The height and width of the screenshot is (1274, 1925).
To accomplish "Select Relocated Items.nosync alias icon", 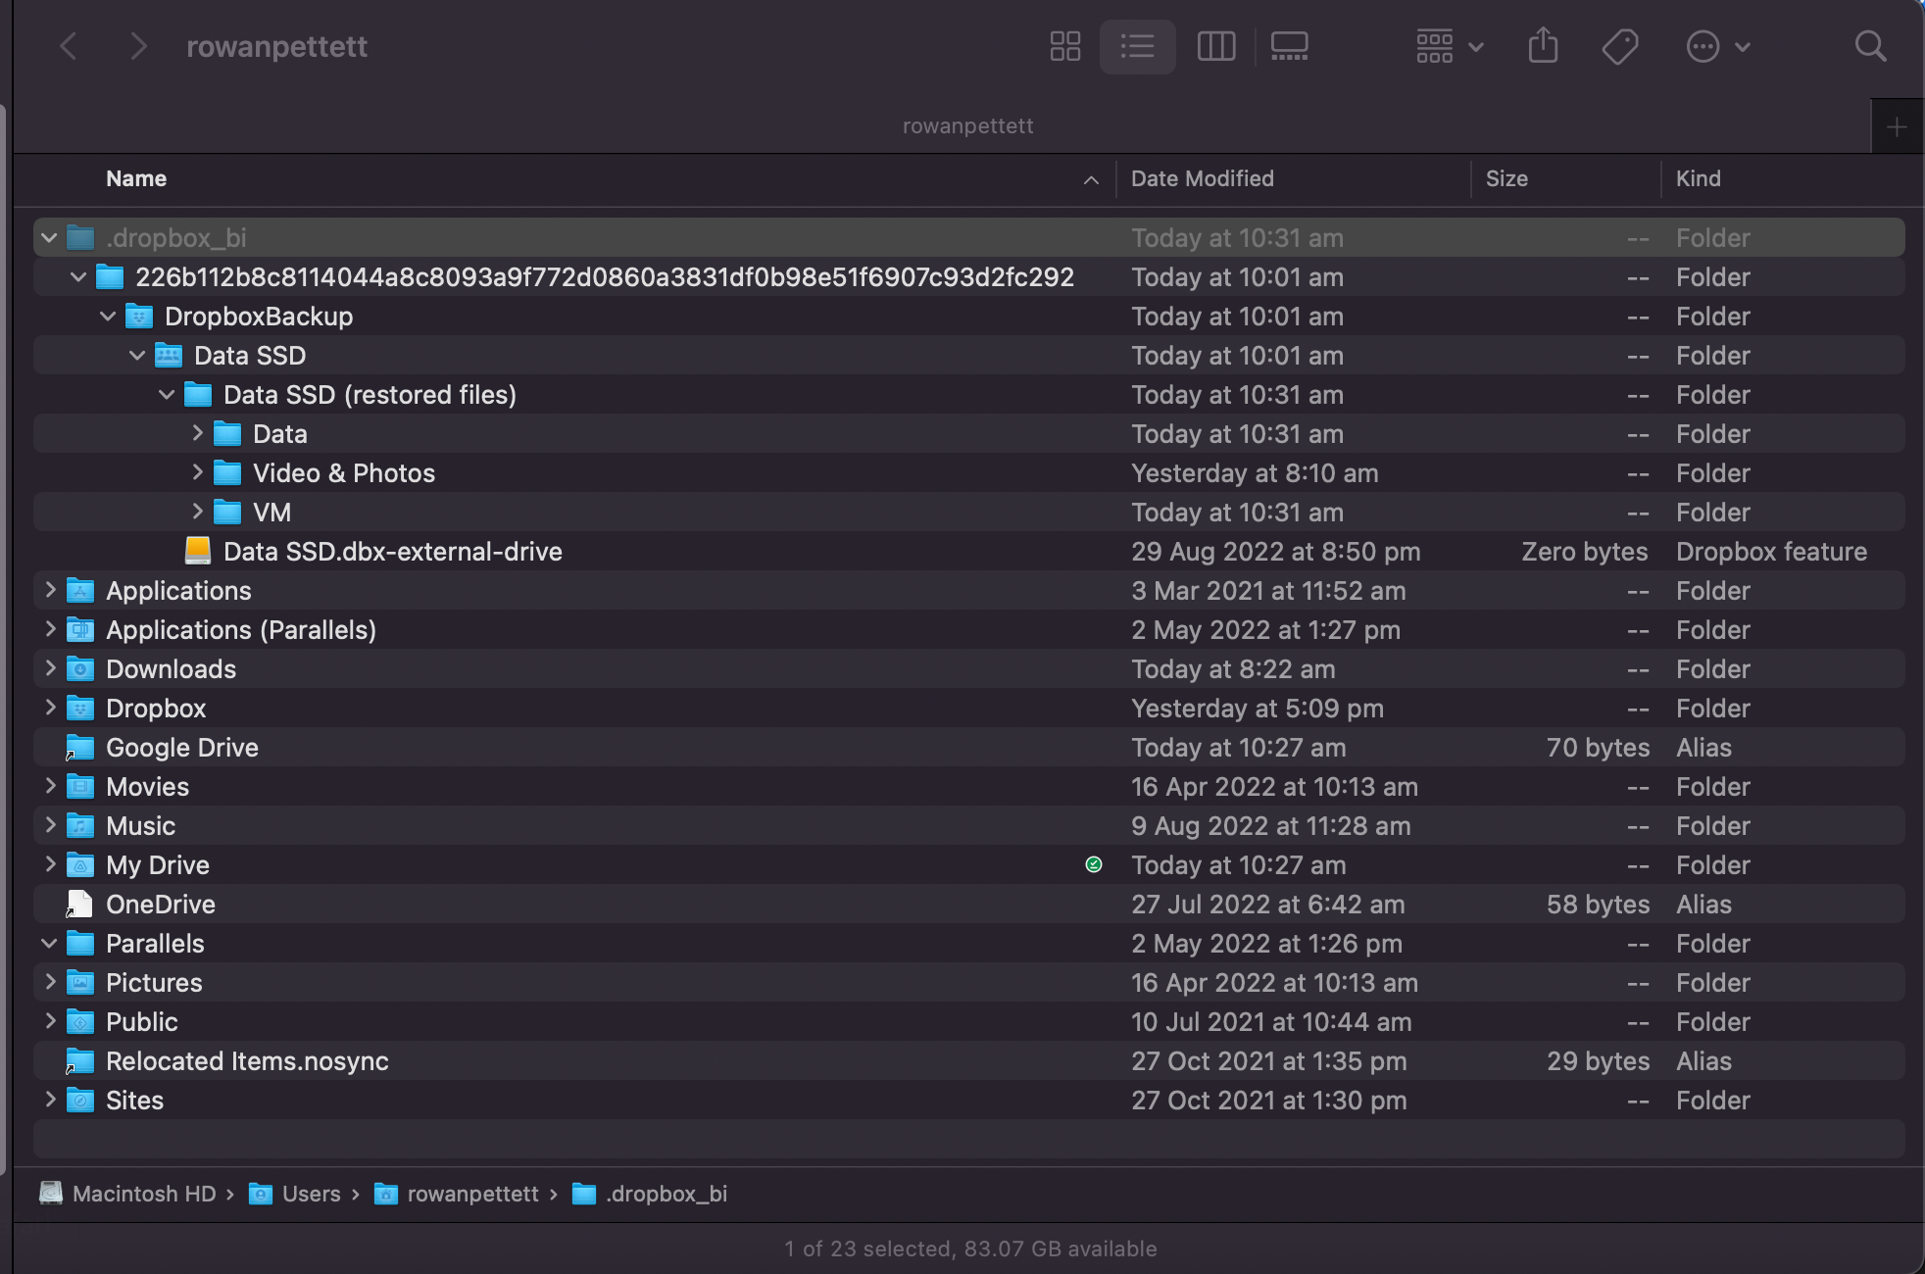I will coord(79,1061).
